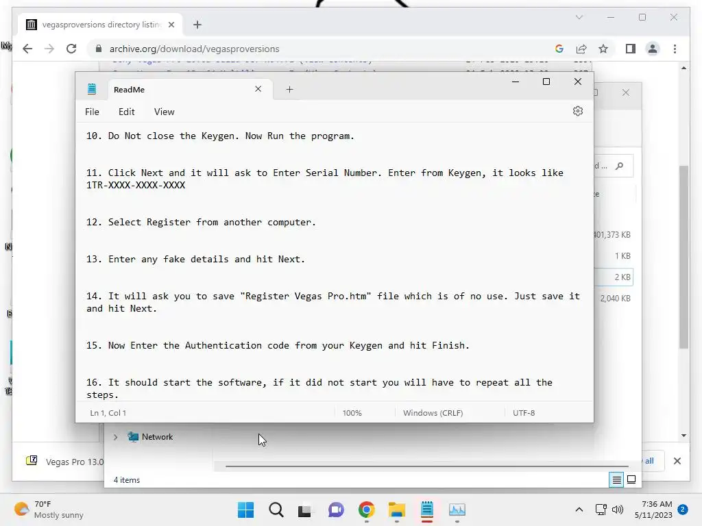
Task: Switch to File Explorer on taskbar
Action: [x=397, y=510]
